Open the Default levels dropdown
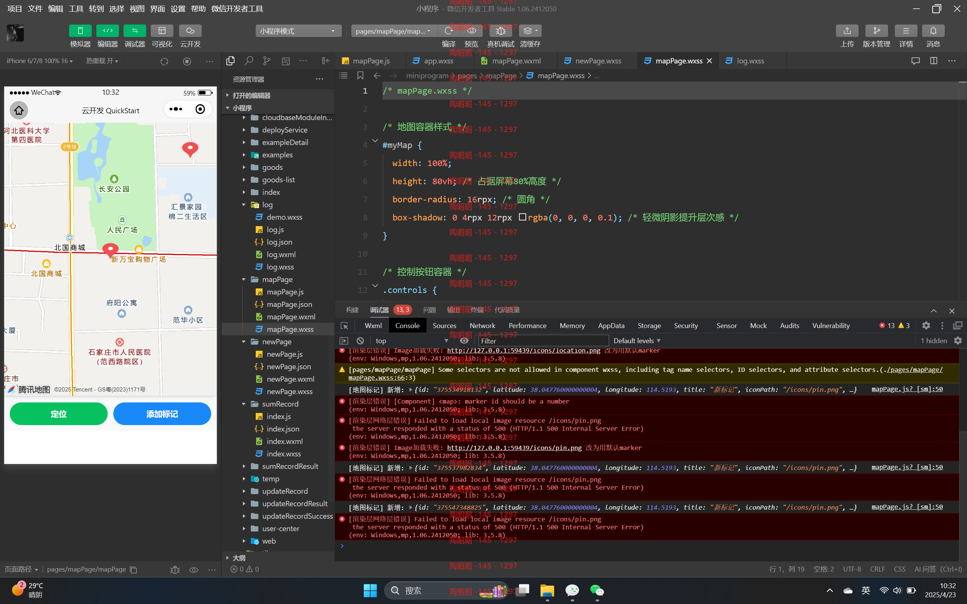Image resolution: width=967 pixels, height=604 pixels. pyautogui.click(x=637, y=341)
